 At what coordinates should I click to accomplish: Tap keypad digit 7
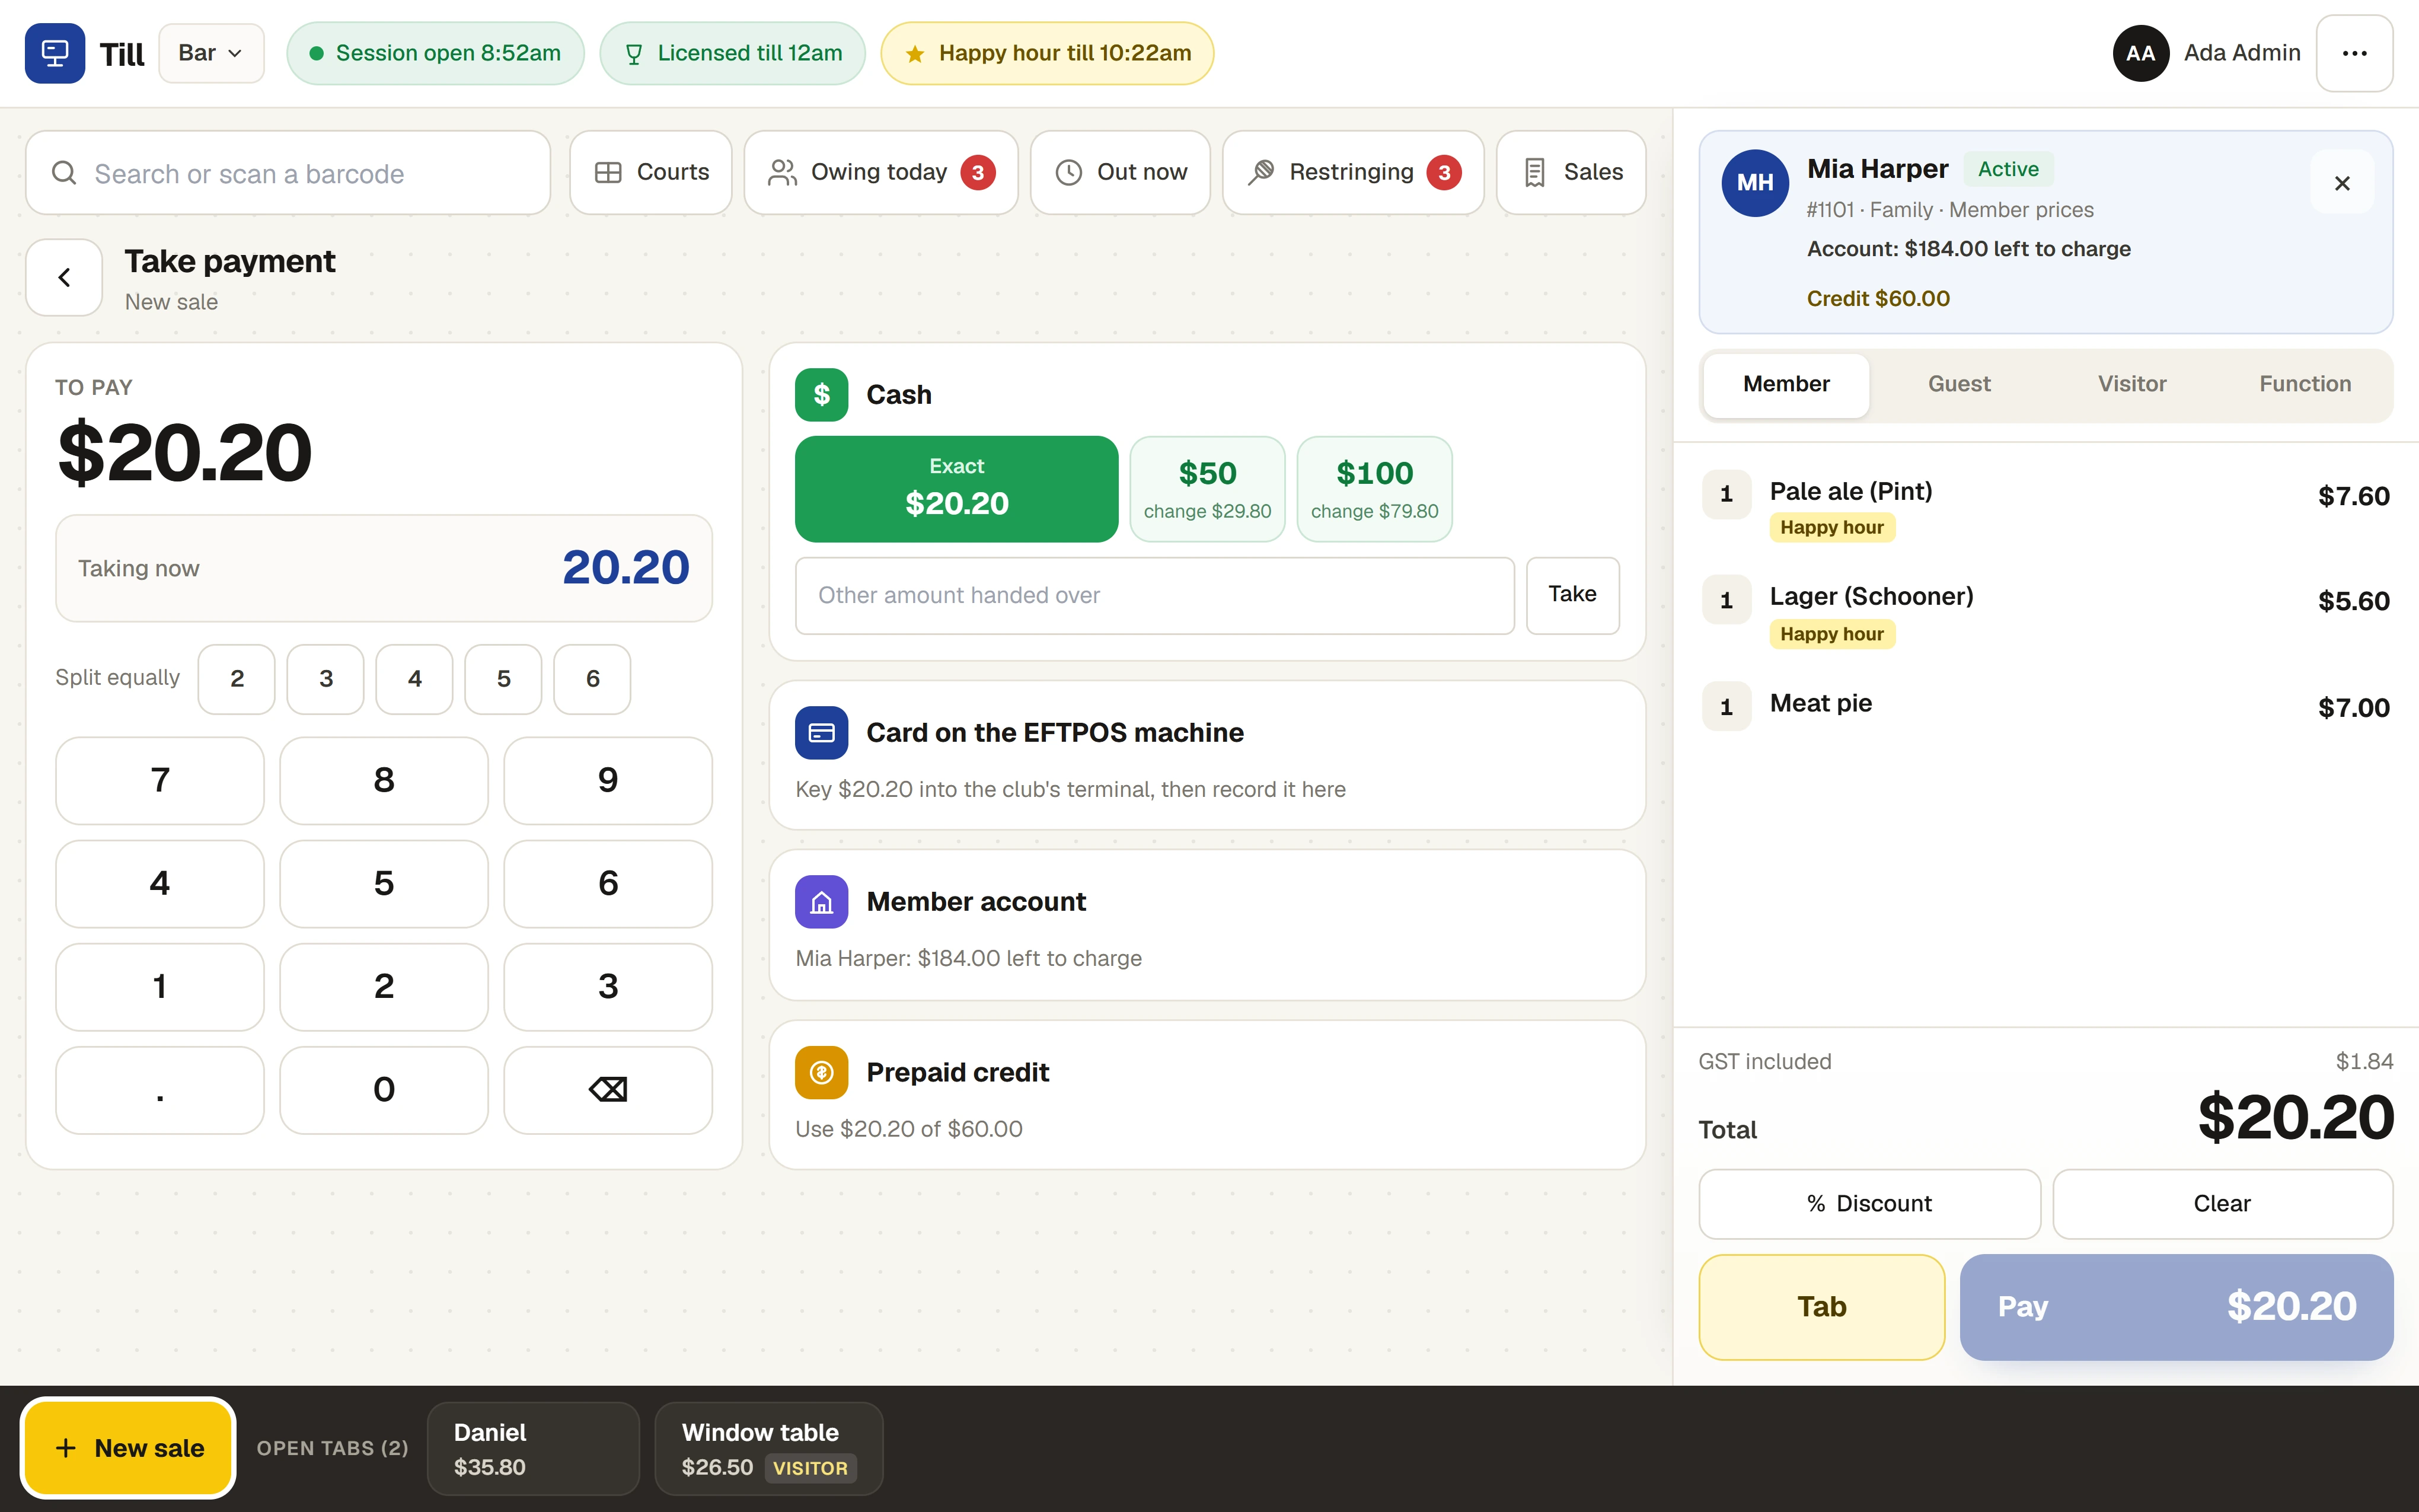pos(160,781)
